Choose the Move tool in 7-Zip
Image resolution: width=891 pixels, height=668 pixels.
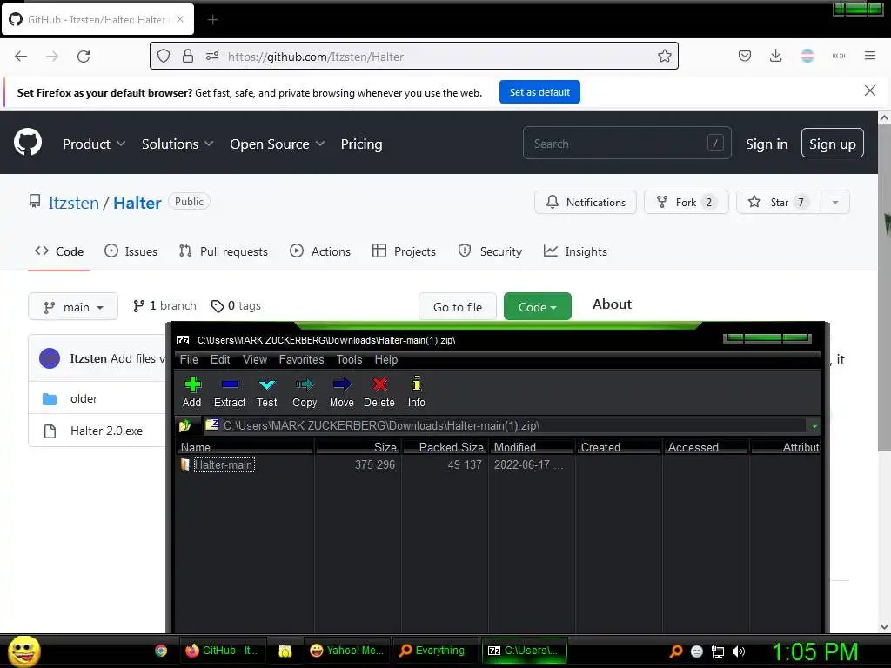coord(341,391)
